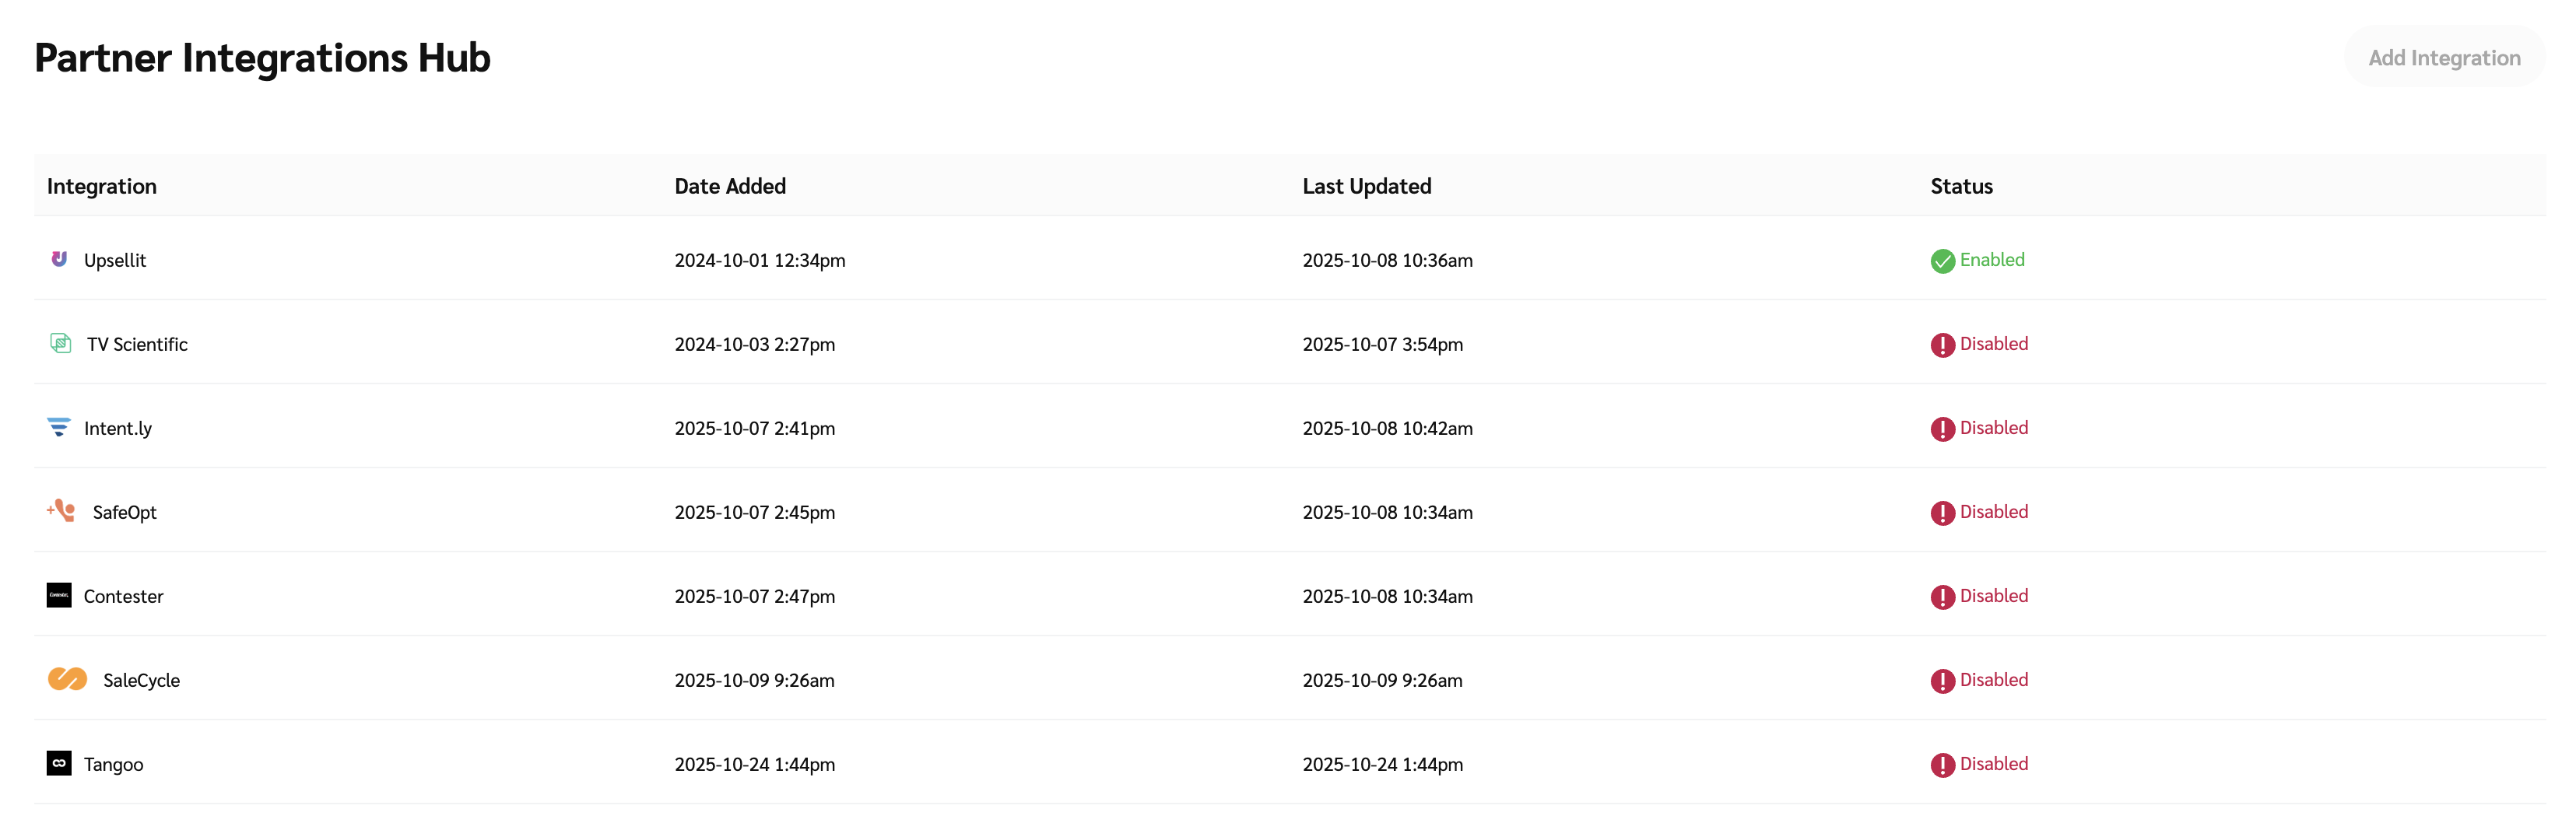
Task: Click the green Enabled checkmark for Upsellit
Action: 1942,261
